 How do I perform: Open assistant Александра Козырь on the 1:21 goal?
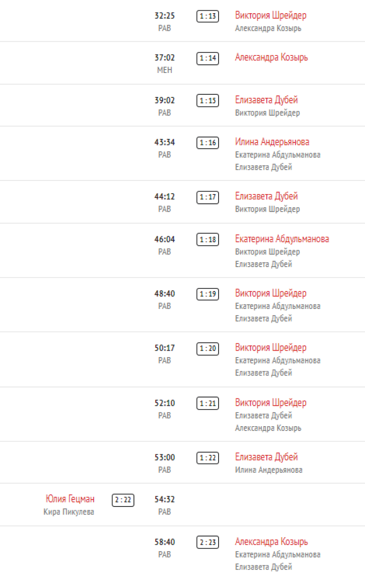point(268,428)
